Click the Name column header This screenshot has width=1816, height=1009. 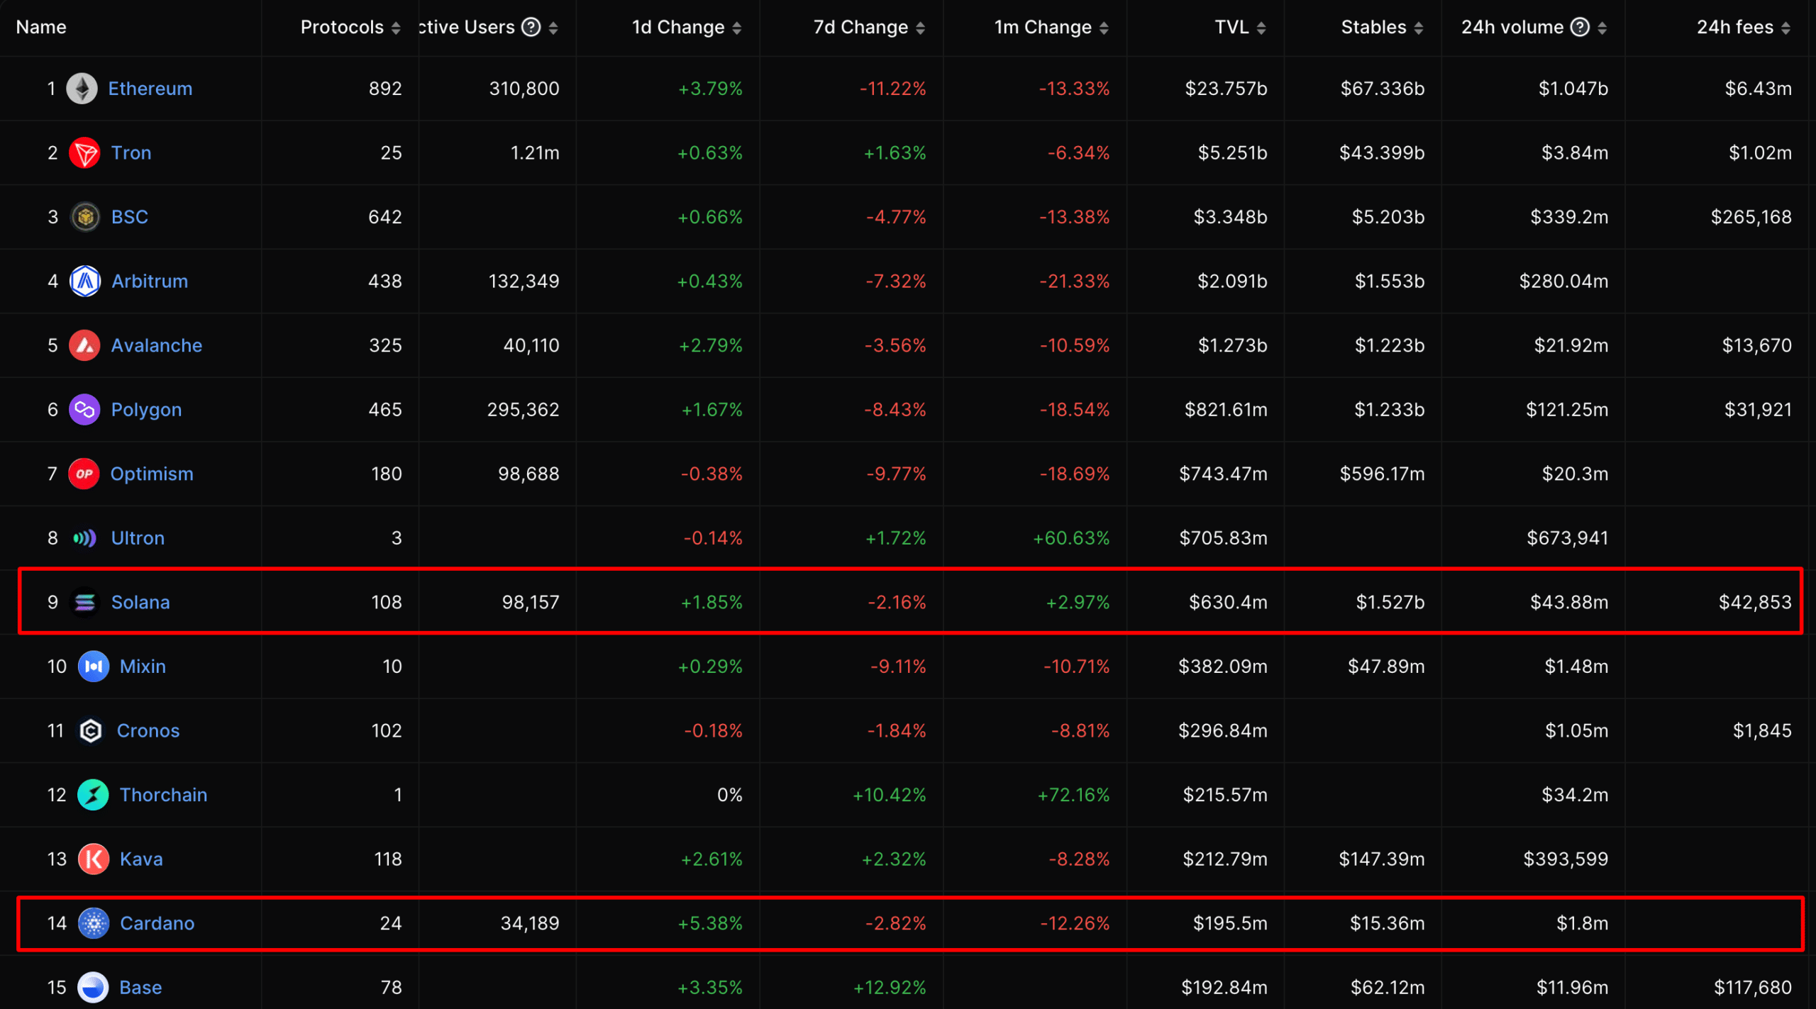pos(41,27)
